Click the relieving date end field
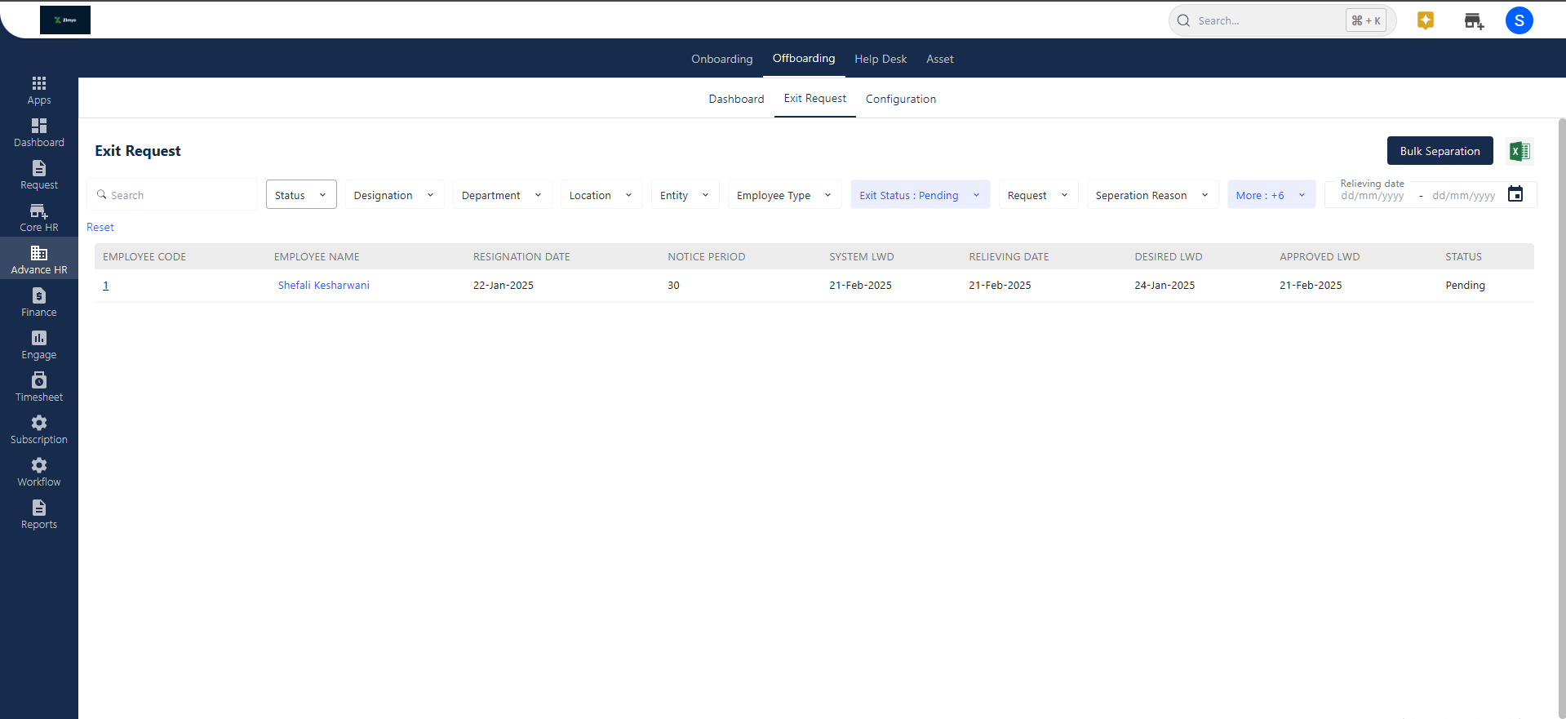 click(1464, 196)
